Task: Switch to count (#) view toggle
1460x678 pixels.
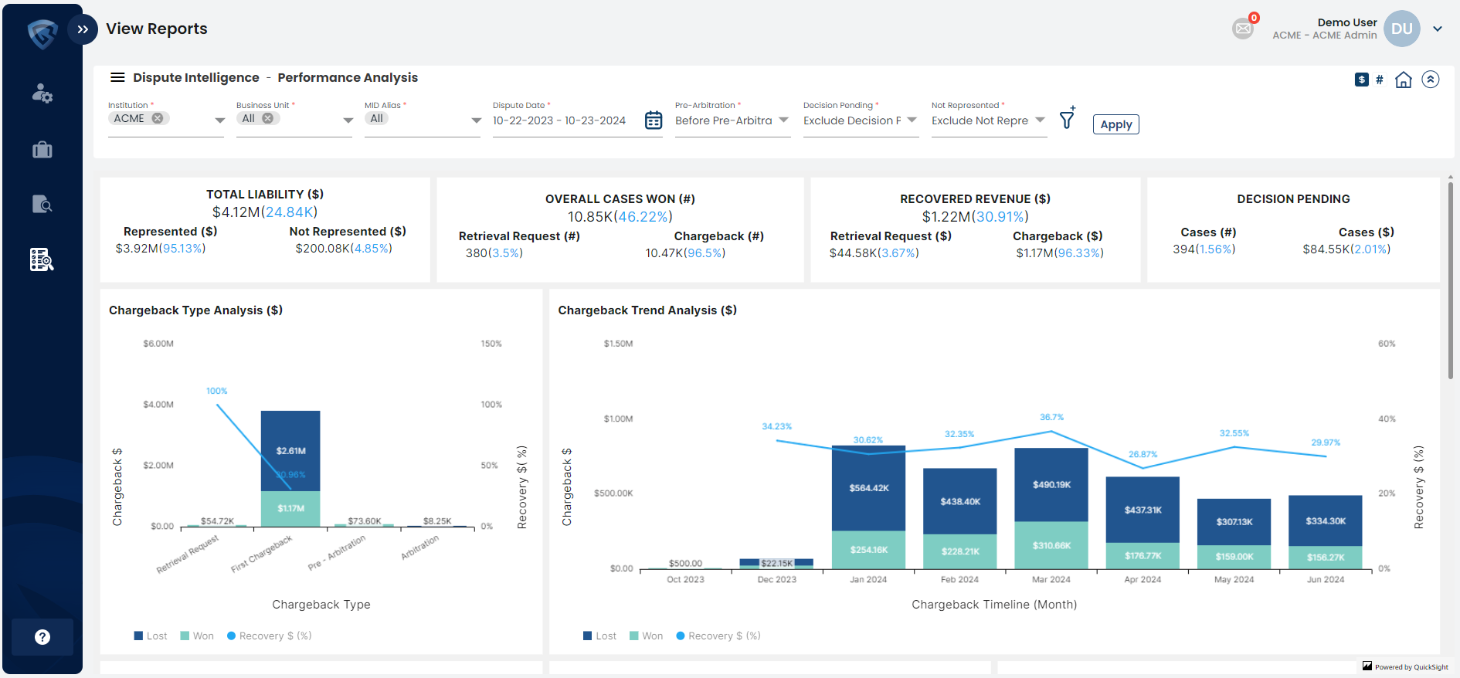Action: [1380, 80]
